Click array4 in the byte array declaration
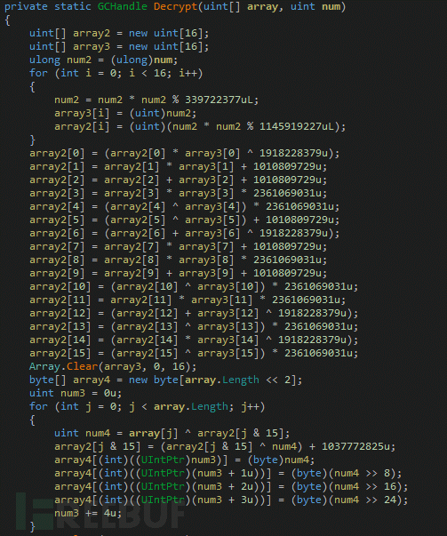 click(92, 380)
